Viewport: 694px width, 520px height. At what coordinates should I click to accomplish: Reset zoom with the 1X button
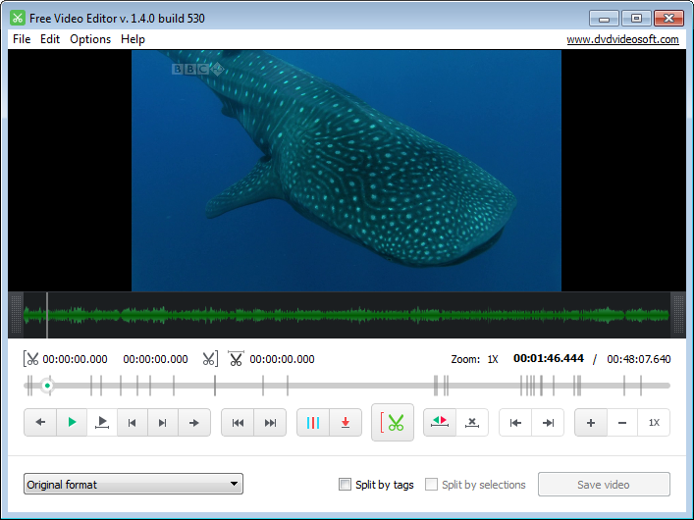pyautogui.click(x=654, y=423)
